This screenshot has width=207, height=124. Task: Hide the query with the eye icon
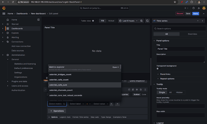pos(137,89)
